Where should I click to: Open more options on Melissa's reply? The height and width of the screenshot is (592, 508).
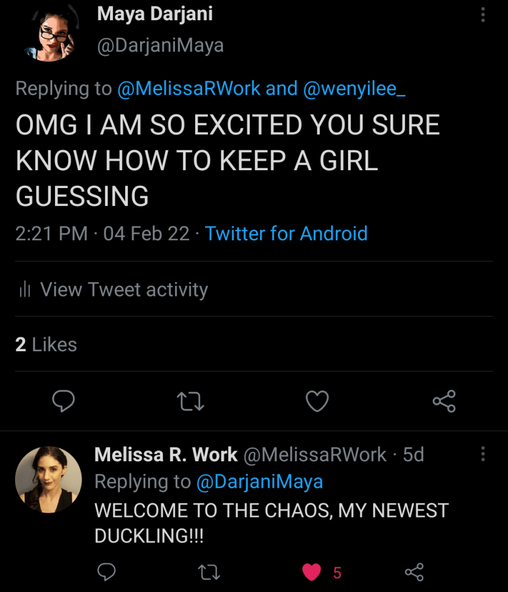483,454
